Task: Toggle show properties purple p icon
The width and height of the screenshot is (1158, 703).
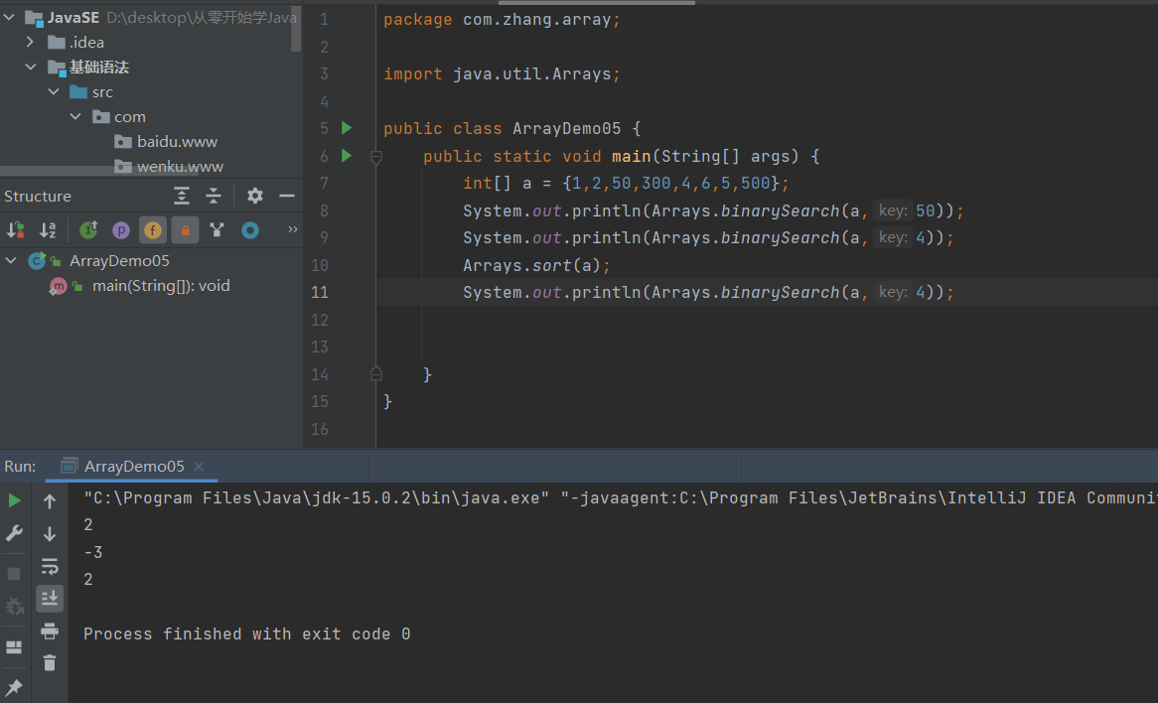Action: [120, 230]
